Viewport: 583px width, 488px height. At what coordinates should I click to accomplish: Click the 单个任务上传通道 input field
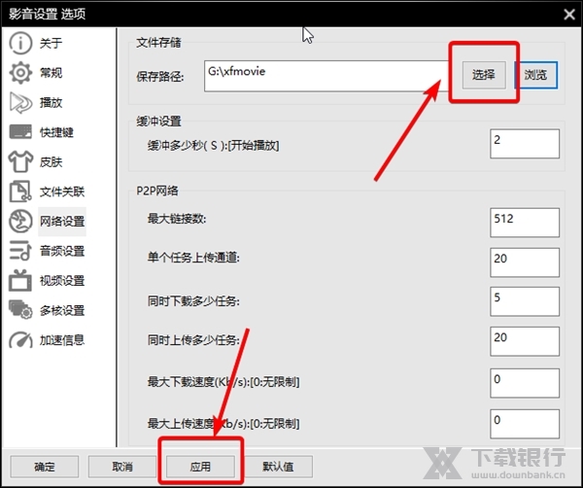pos(525,262)
